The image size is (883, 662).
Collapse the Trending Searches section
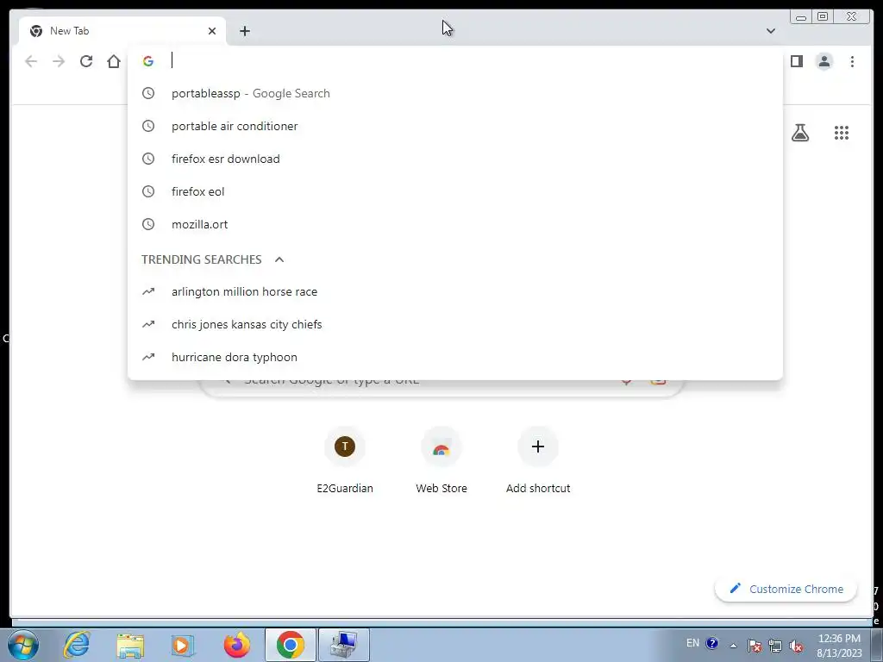pos(279,259)
